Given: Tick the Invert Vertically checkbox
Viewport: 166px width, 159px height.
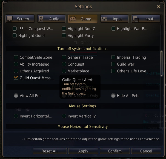Looking at the screenshot, I should coord(64,116).
